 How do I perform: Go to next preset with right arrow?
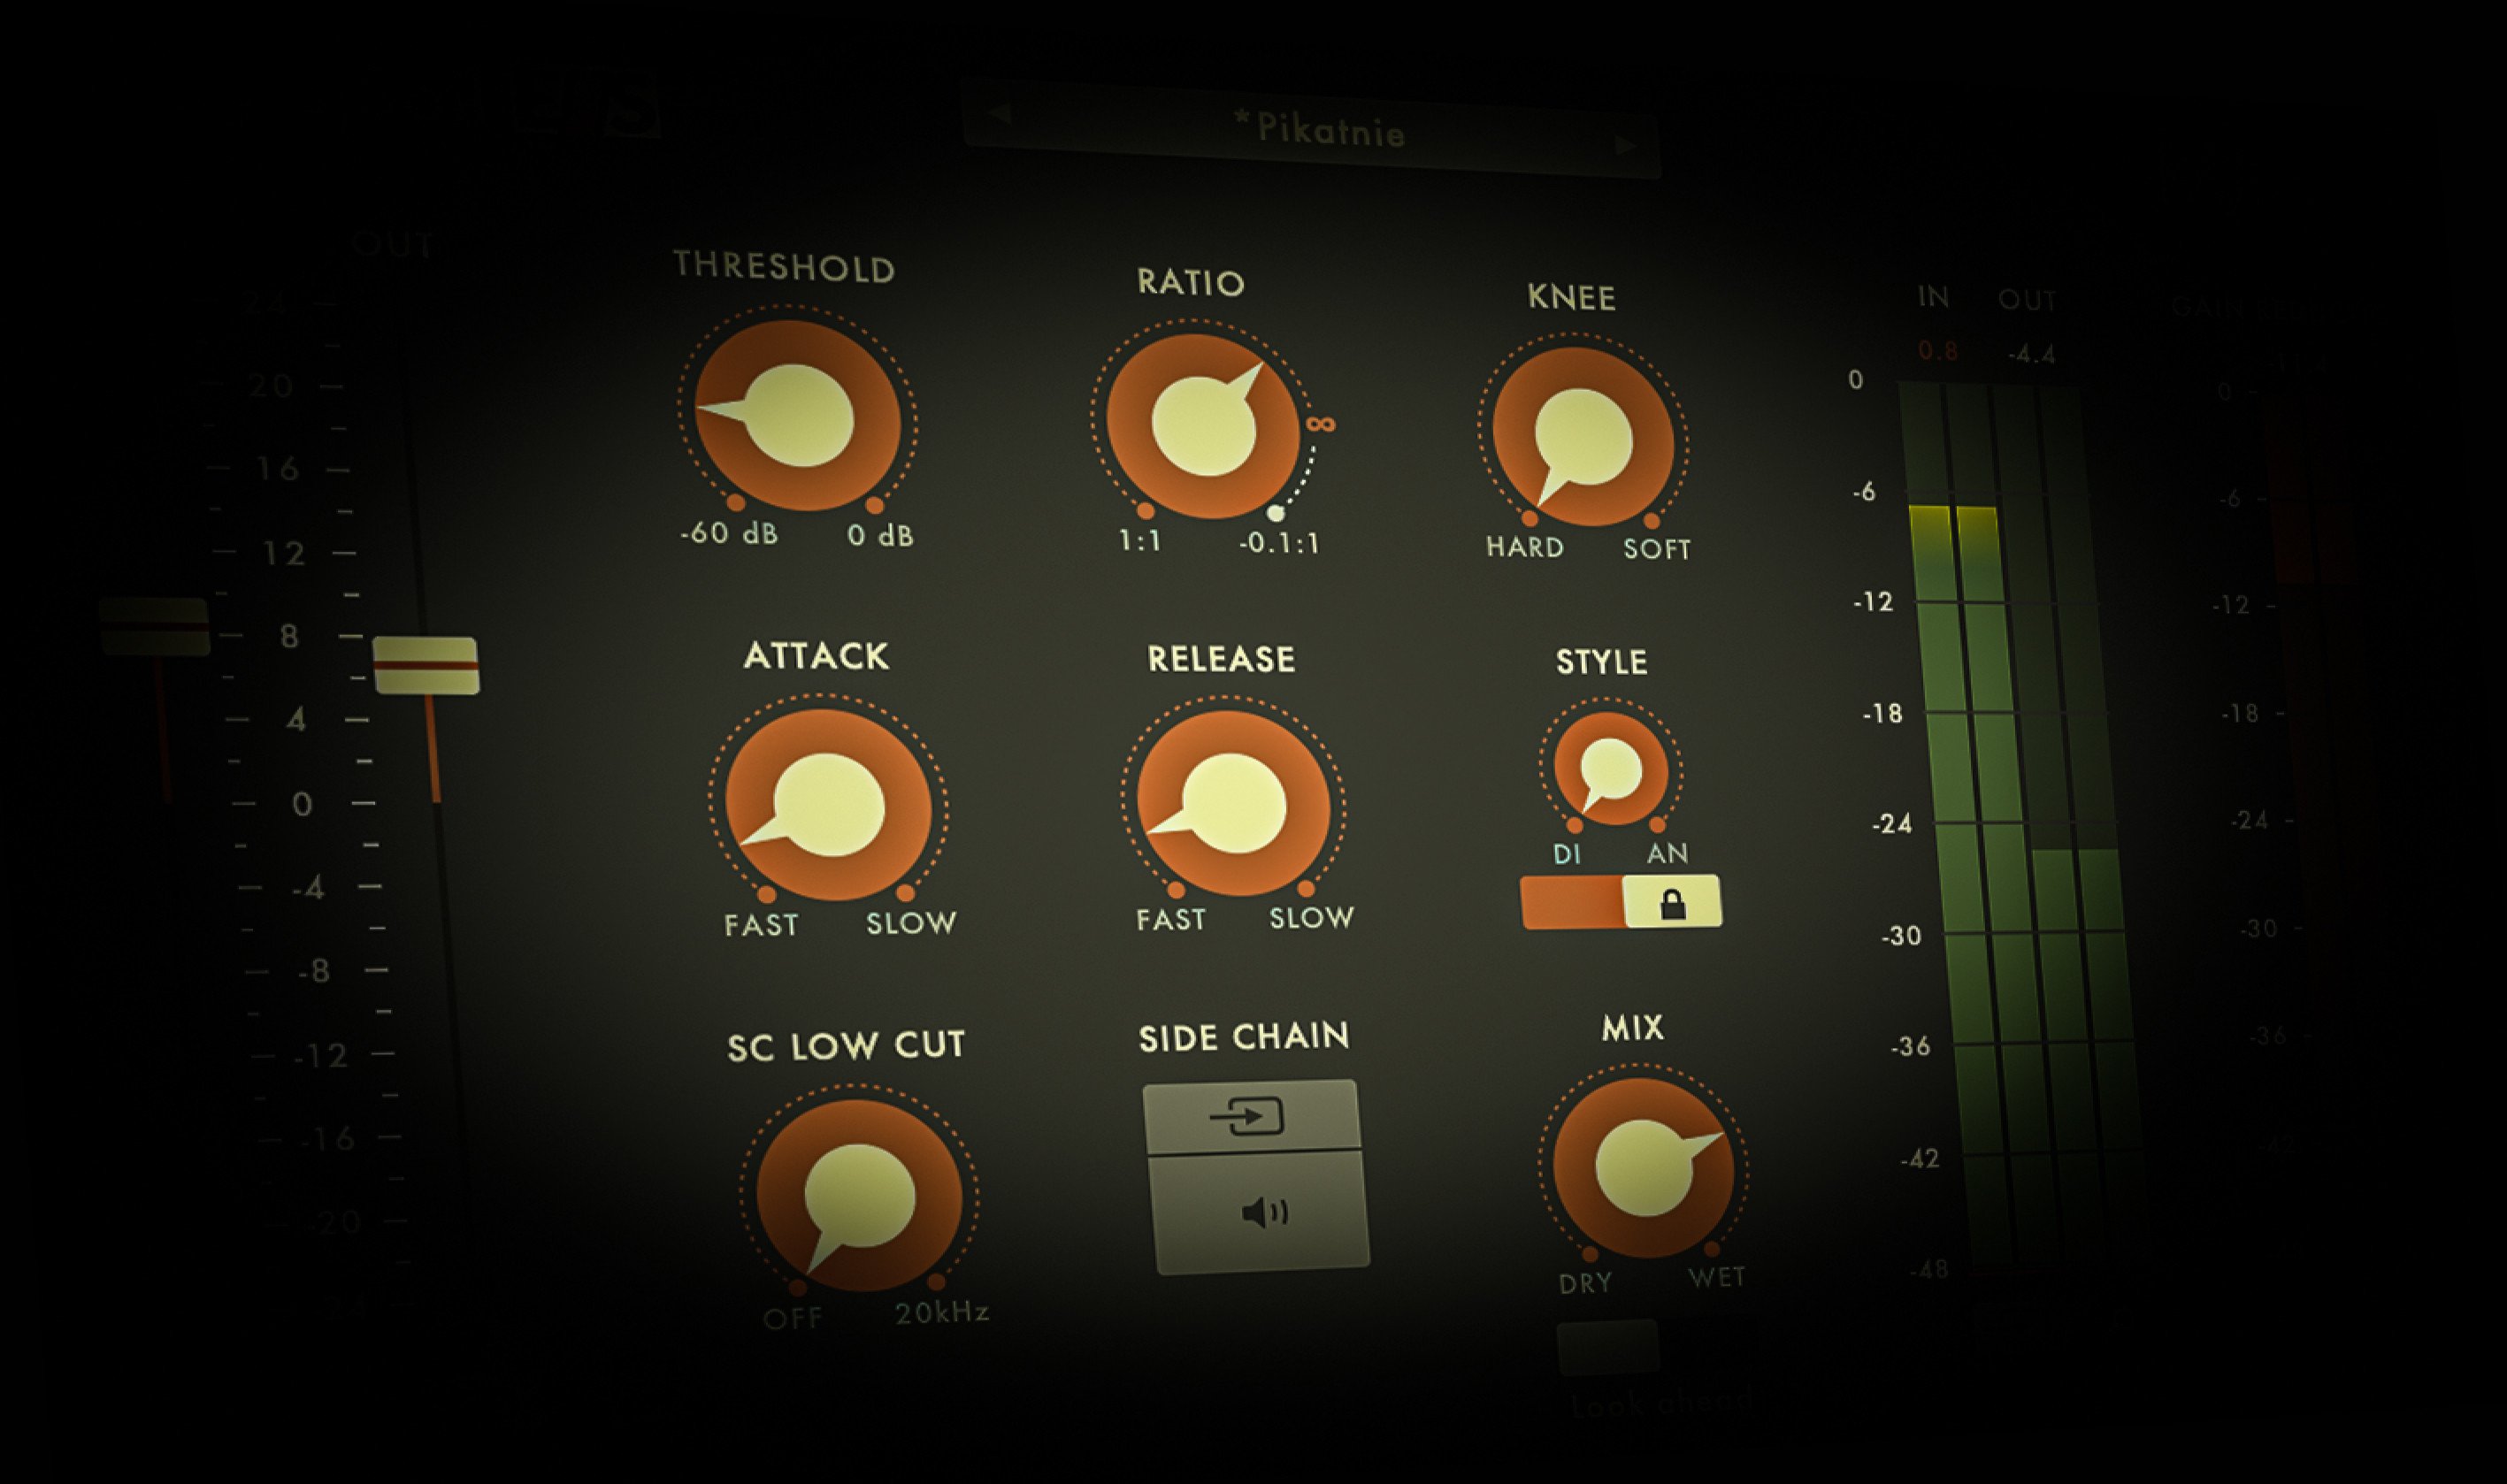(1628, 146)
